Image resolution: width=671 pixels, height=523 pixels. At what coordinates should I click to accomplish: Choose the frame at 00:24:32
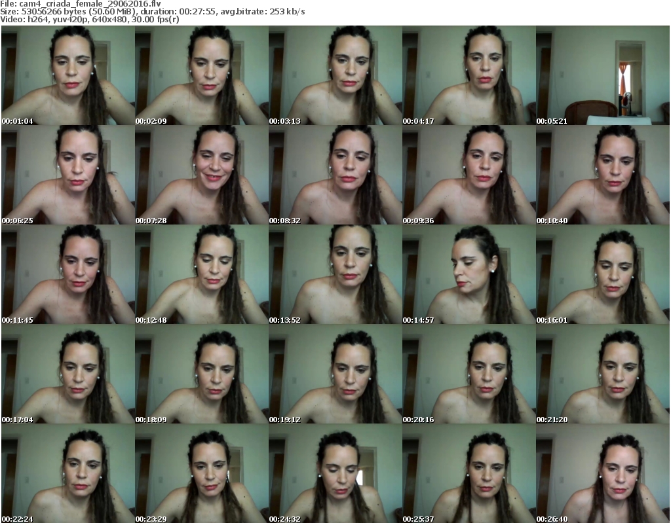(335, 473)
